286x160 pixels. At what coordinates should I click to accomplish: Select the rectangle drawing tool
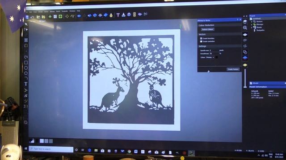click(x=26, y=63)
